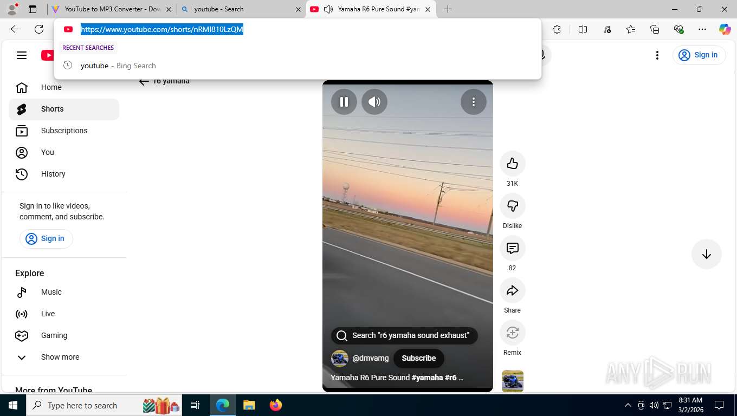Viewport: 737px width, 416px height.
Task: Dislike the Yamaha R6 short
Action: coord(512,206)
